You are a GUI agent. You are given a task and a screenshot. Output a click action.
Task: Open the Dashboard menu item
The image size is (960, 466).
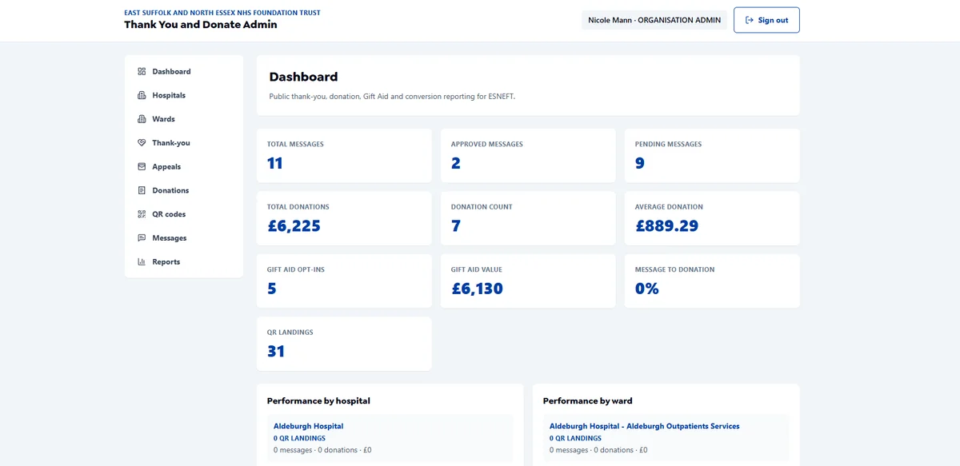pyautogui.click(x=184, y=71)
